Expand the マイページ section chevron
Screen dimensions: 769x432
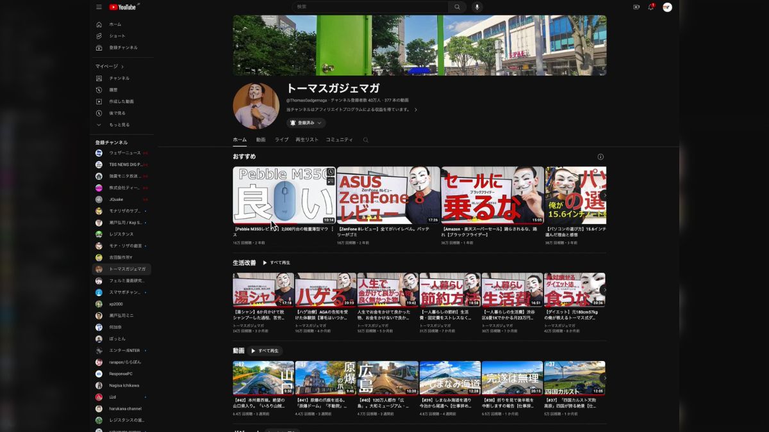pyautogui.click(x=122, y=66)
